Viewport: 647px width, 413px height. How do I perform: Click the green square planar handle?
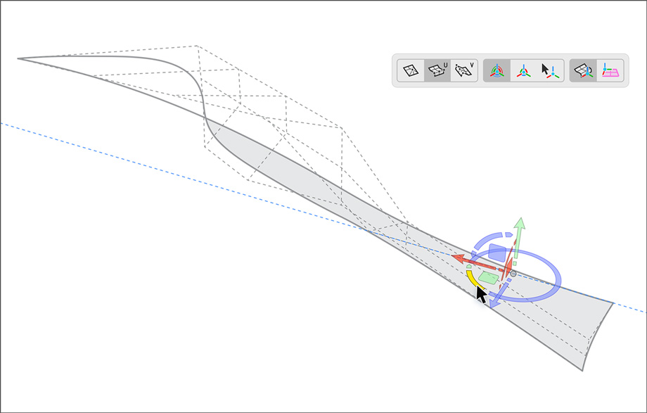[489, 277]
